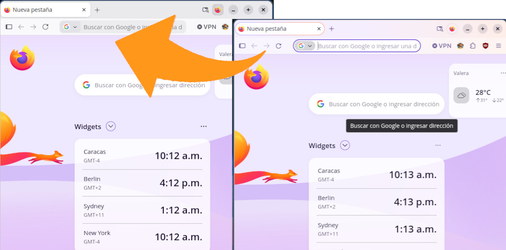Open Firefox View in the left window
Viewport: 506px width, 250px height.
(x=218, y=10)
